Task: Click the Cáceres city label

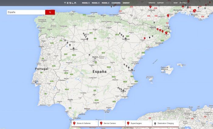Action: click(x=66, y=71)
